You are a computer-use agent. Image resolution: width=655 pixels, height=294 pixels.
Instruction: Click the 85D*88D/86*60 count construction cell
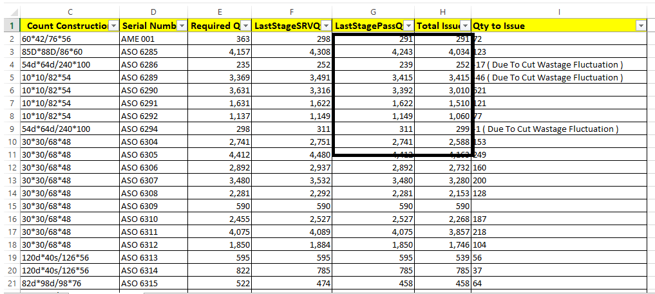[70, 52]
